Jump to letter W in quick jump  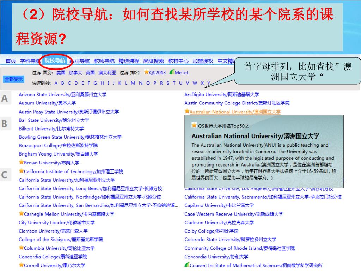(195, 83)
